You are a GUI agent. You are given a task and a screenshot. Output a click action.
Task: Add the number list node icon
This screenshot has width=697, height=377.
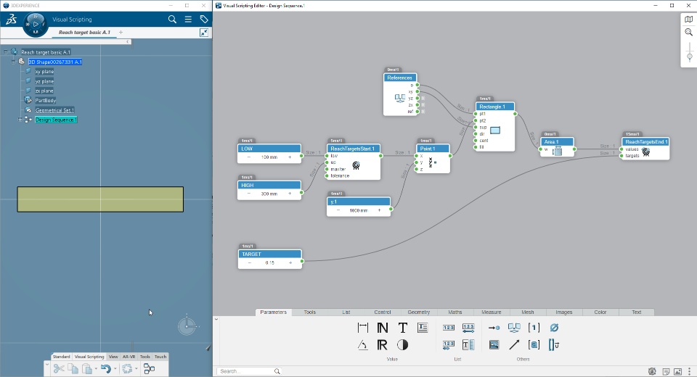coord(449,328)
